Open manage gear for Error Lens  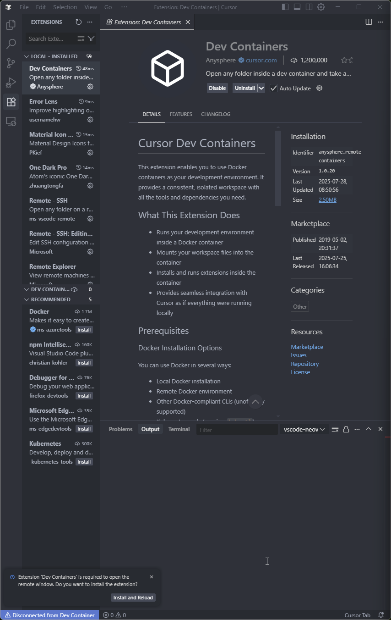[90, 120]
